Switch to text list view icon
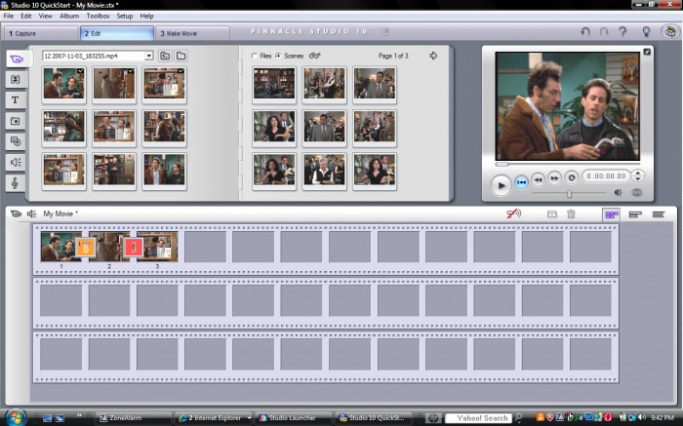The image size is (683, 426). 659,214
